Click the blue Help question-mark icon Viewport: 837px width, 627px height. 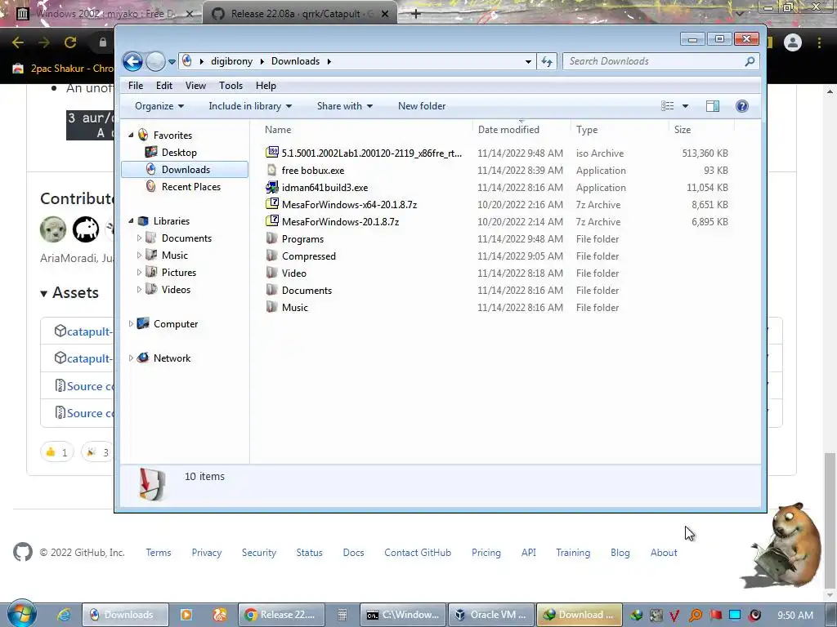(742, 106)
